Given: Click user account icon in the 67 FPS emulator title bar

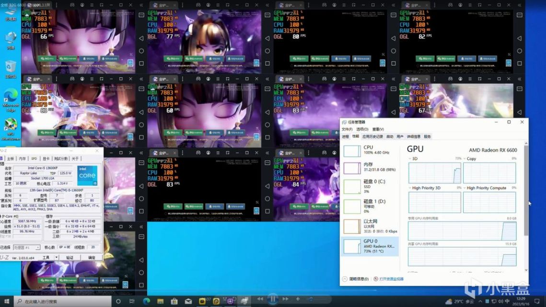Looking at the screenshot, I should (460, 79).
